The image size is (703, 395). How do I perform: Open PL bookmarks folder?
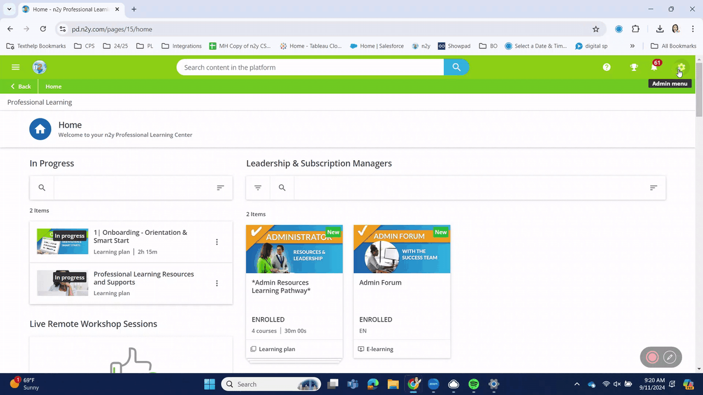[145, 46]
